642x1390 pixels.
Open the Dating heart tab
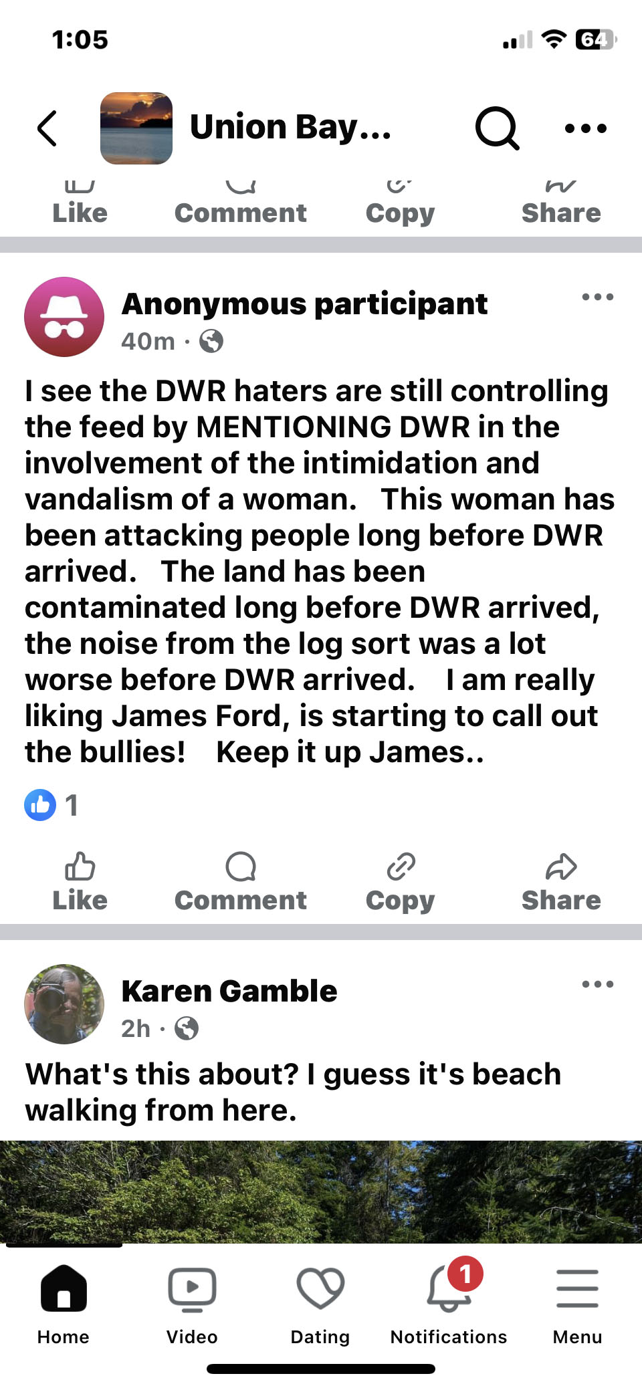(320, 1305)
